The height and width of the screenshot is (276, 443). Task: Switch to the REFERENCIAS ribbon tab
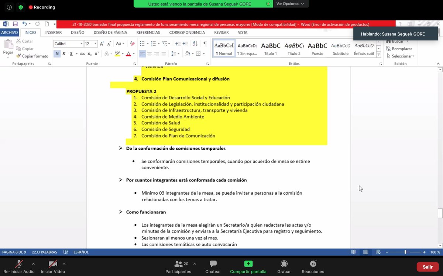click(148, 32)
